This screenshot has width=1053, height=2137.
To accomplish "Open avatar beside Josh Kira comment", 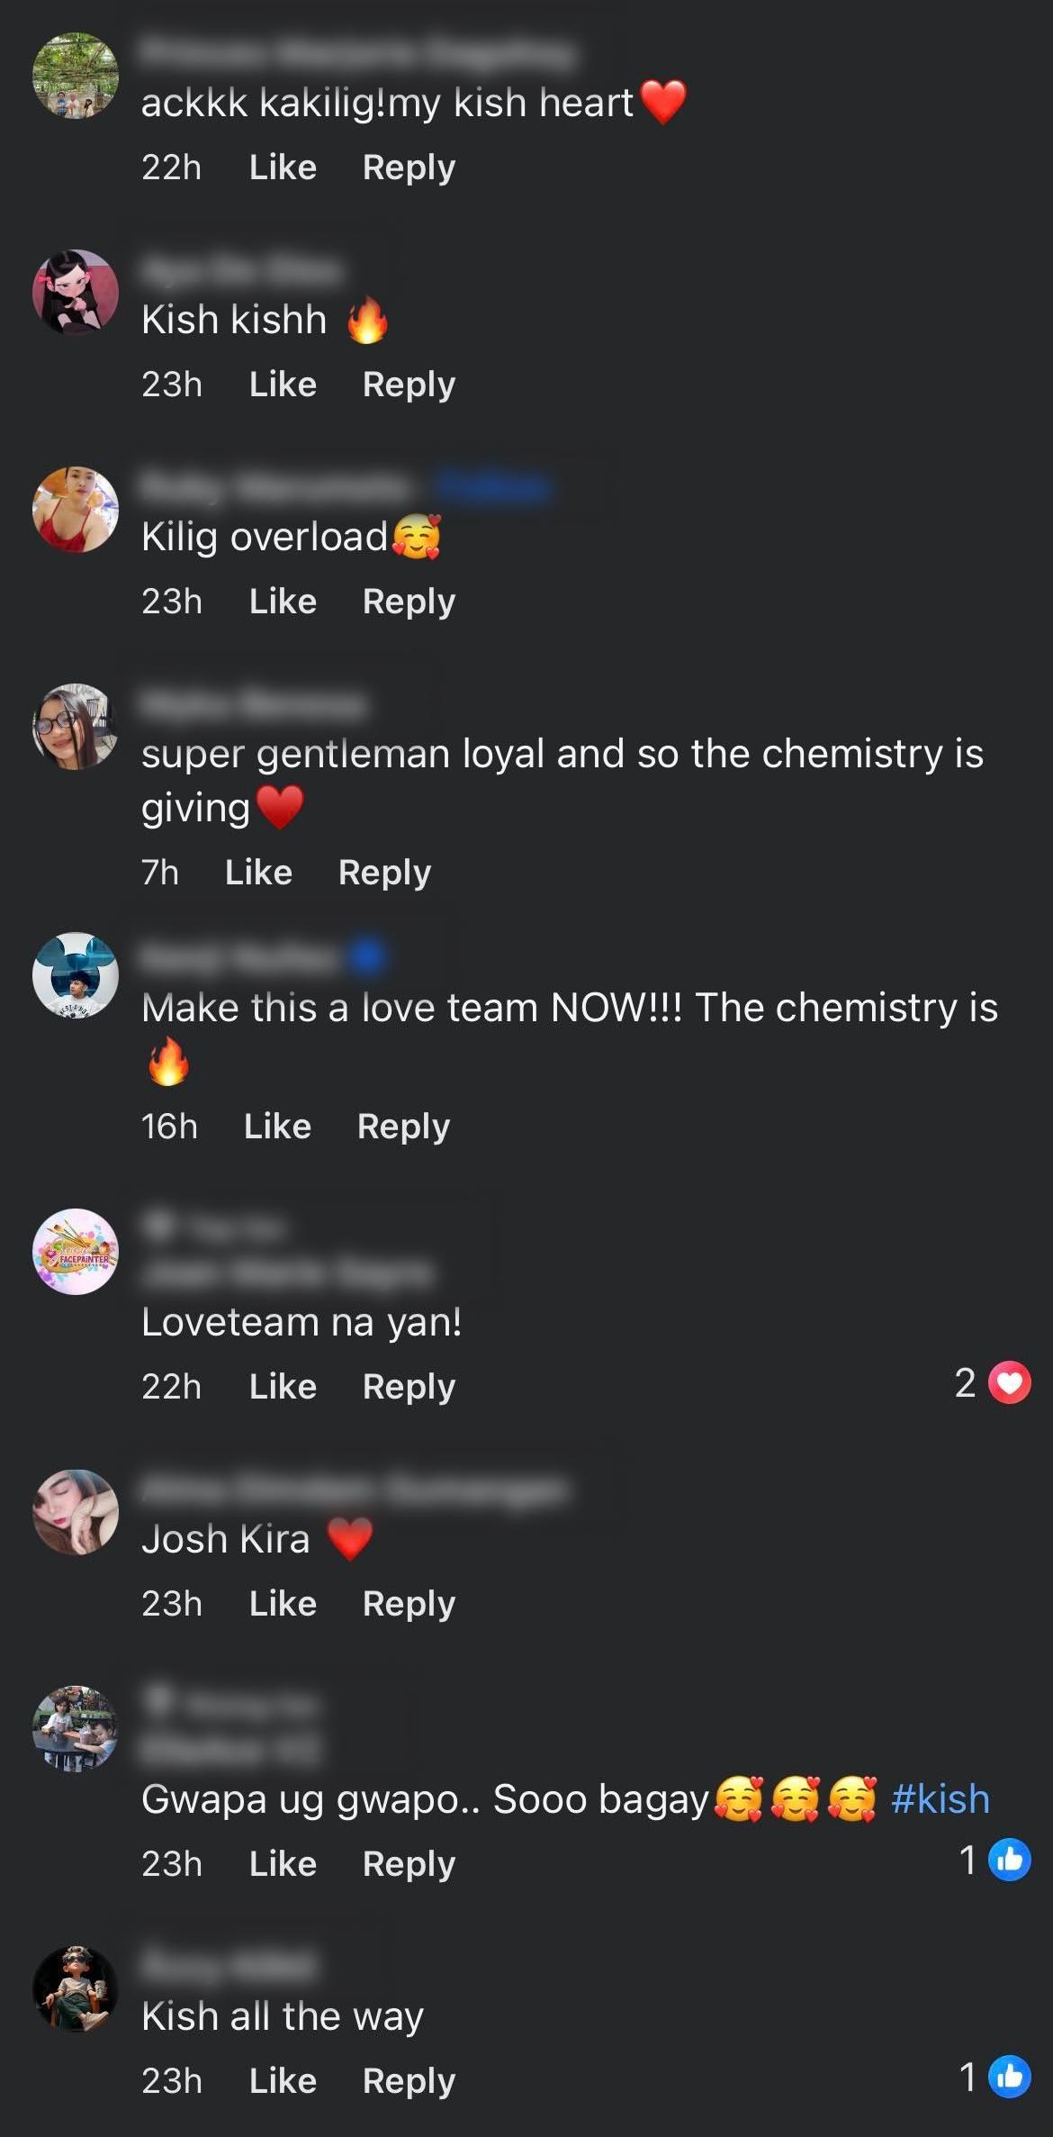I will pyautogui.click(x=76, y=1513).
